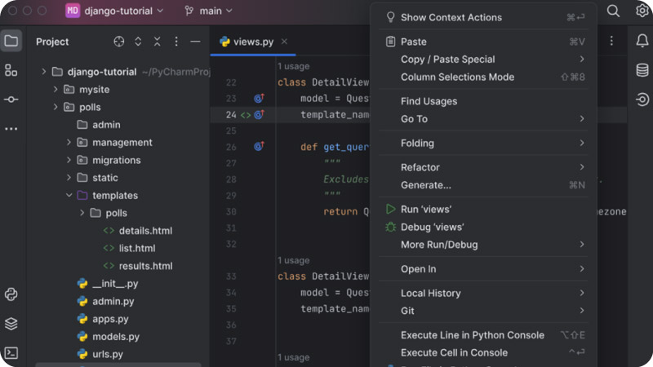
Task: Open details.html in project tree
Action: tap(138, 231)
